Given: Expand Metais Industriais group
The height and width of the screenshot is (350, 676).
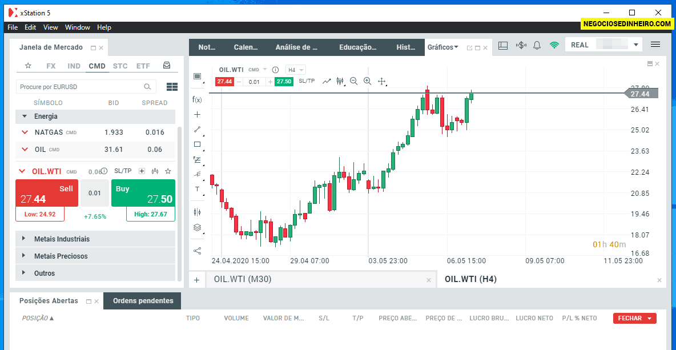Looking at the screenshot, I should point(24,239).
